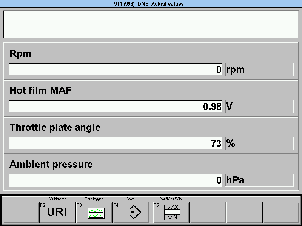Open the F2 Multimeter URI button
The image size is (302, 226).
[x=57, y=212]
